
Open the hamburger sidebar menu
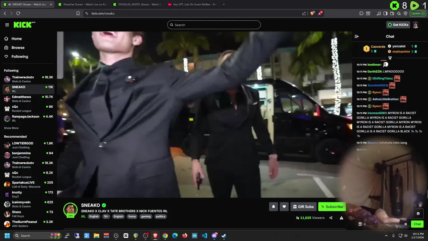[7, 25]
